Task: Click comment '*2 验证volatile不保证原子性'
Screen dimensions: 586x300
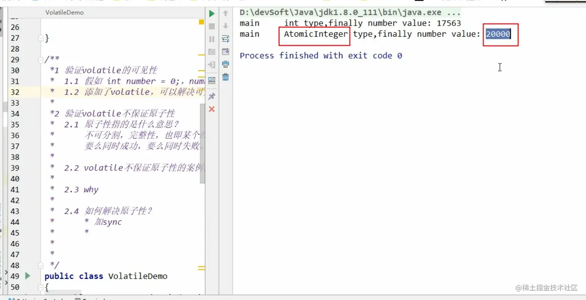Action: coord(112,114)
